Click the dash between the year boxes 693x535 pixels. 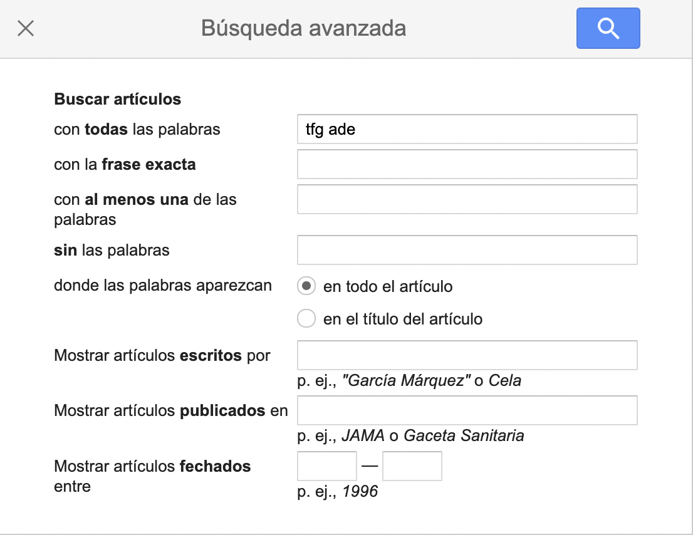click(x=369, y=465)
